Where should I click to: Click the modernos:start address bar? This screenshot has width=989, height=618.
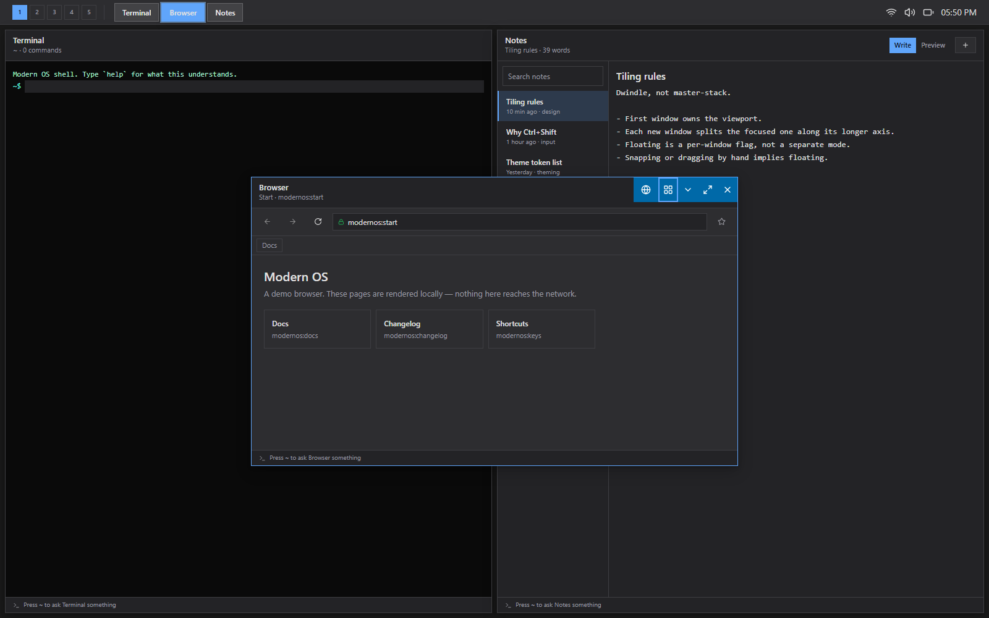pos(520,222)
